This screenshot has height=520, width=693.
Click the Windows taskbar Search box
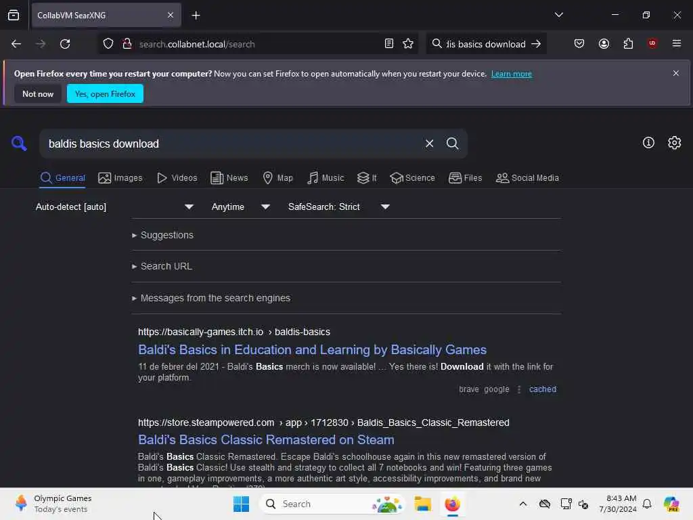pyautogui.click(x=332, y=504)
